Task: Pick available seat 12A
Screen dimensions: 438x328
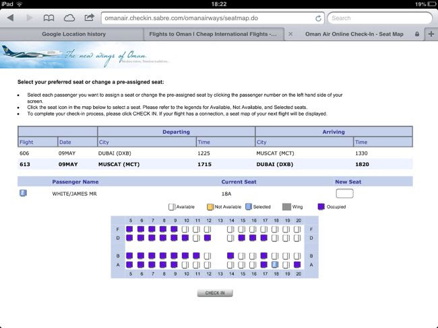Action: click(208, 265)
